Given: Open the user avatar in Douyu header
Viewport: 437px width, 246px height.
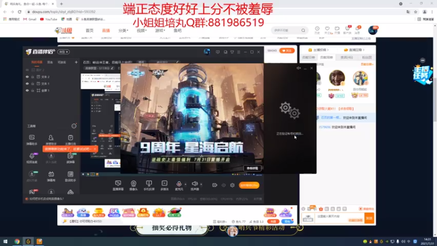Looking at the screenshot, I should click(x=373, y=30).
